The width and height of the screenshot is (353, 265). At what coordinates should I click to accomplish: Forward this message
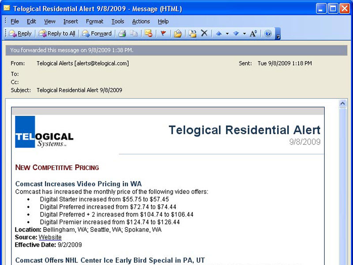(x=97, y=34)
